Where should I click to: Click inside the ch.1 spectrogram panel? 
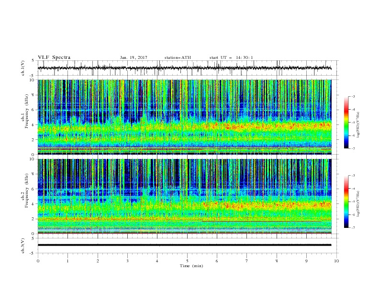click(184, 117)
